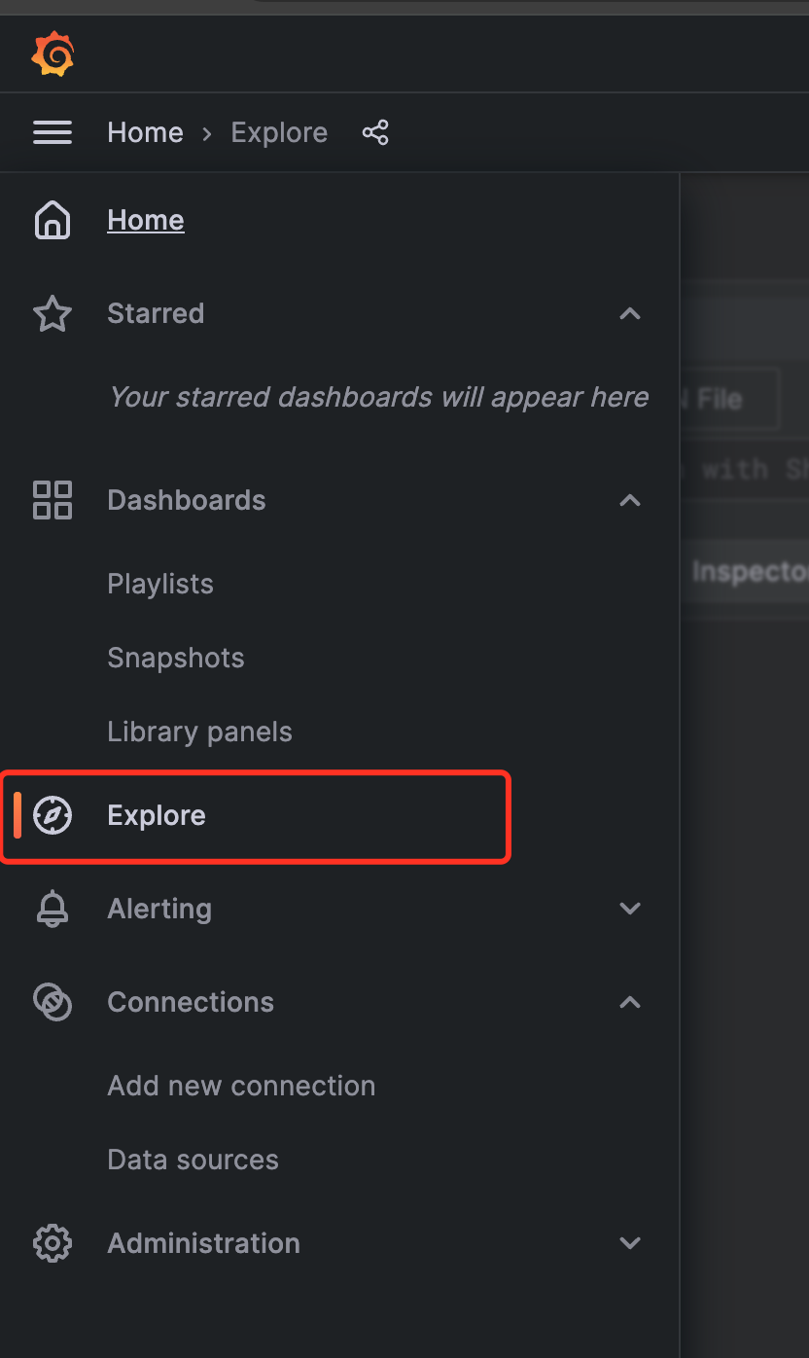Collapse the Connections section chevron
The image size is (809, 1358).
pos(630,1002)
